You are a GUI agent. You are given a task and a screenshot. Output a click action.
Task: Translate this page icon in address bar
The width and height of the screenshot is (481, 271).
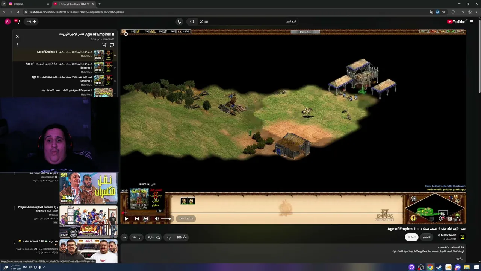pos(431,12)
